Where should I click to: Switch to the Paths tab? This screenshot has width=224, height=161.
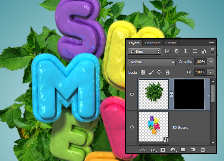[171, 43]
